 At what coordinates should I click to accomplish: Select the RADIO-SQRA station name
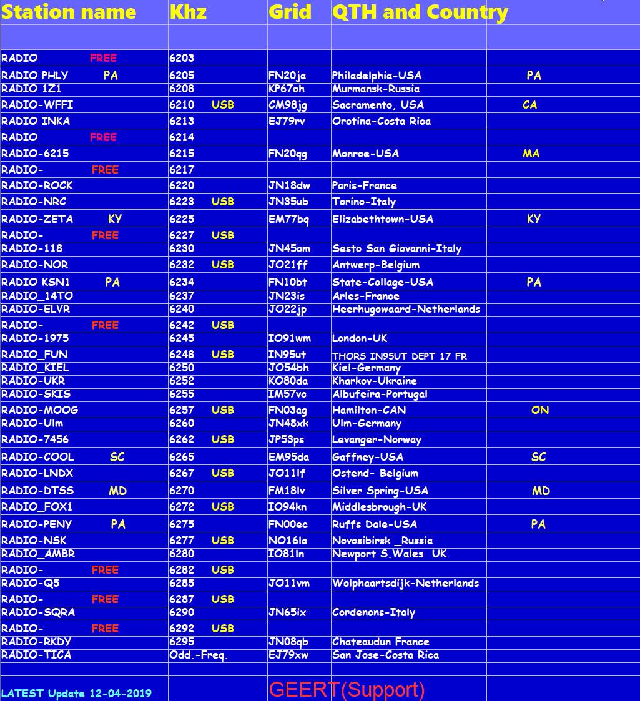[38, 612]
